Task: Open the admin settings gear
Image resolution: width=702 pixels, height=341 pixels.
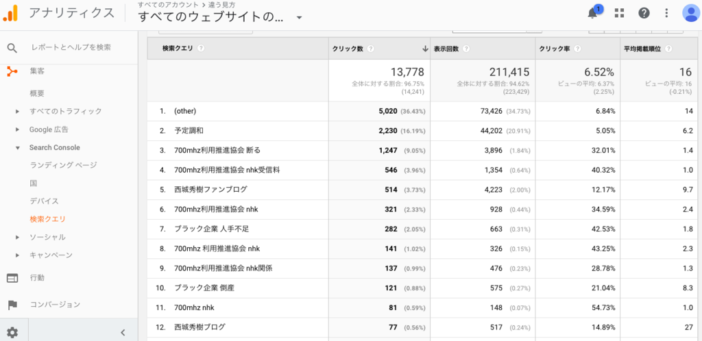Action: (x=12, y=332)
